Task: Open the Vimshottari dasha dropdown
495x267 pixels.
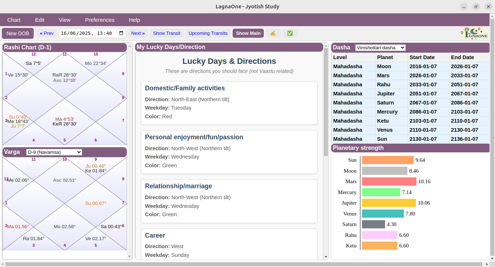Action: coord(380,48)
